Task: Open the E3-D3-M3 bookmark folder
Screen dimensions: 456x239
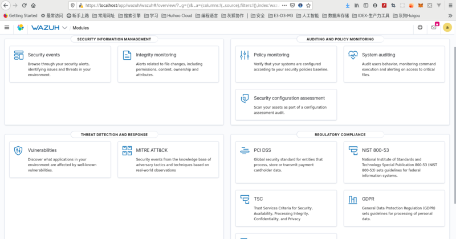Action: coord(280,16)
